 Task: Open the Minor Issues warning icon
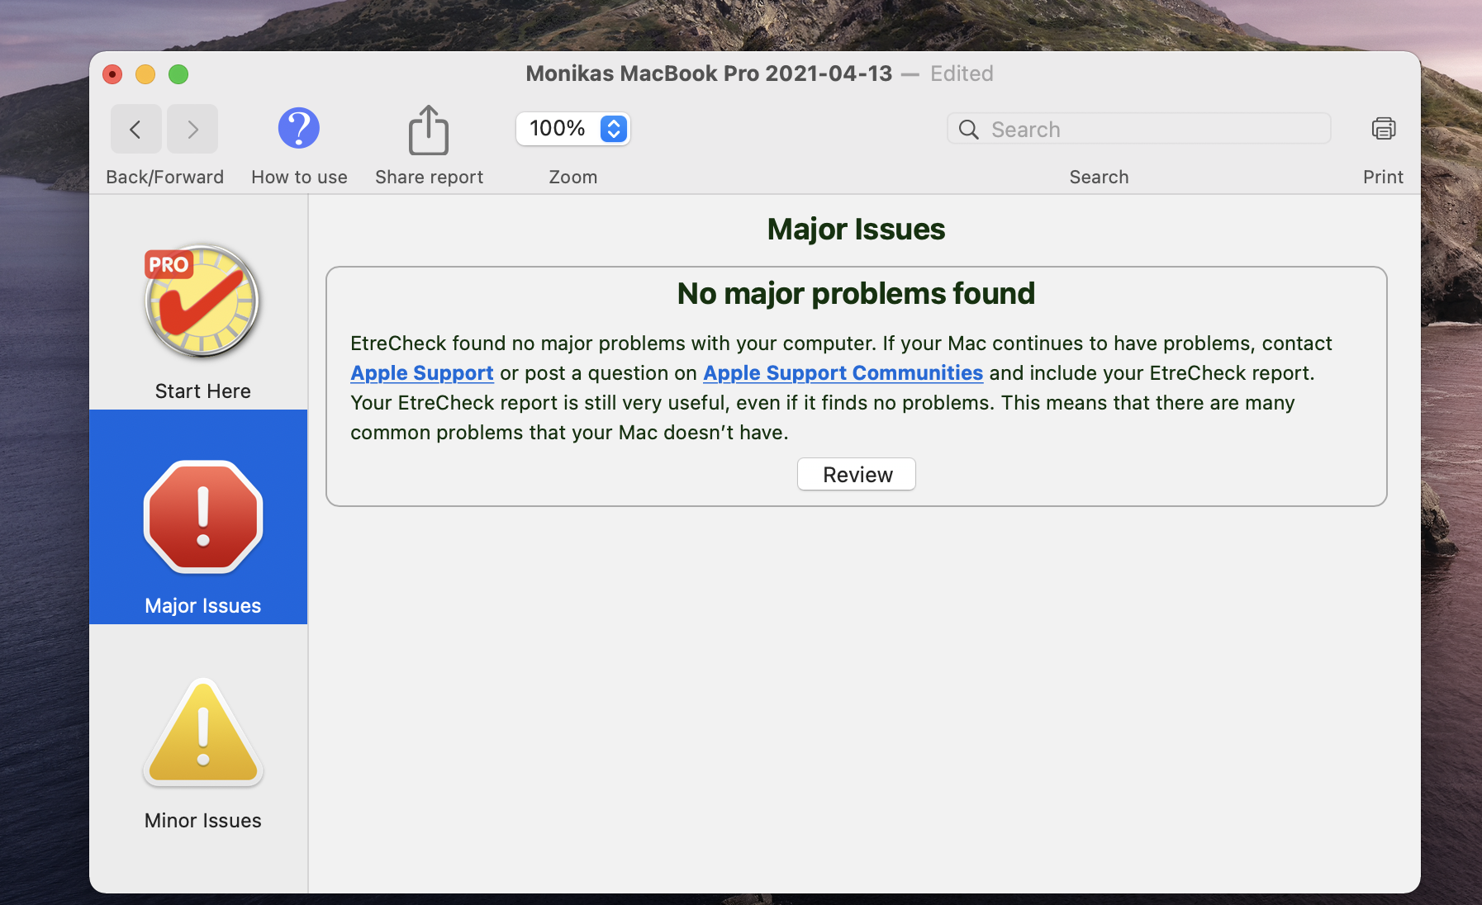coord(202,733)
